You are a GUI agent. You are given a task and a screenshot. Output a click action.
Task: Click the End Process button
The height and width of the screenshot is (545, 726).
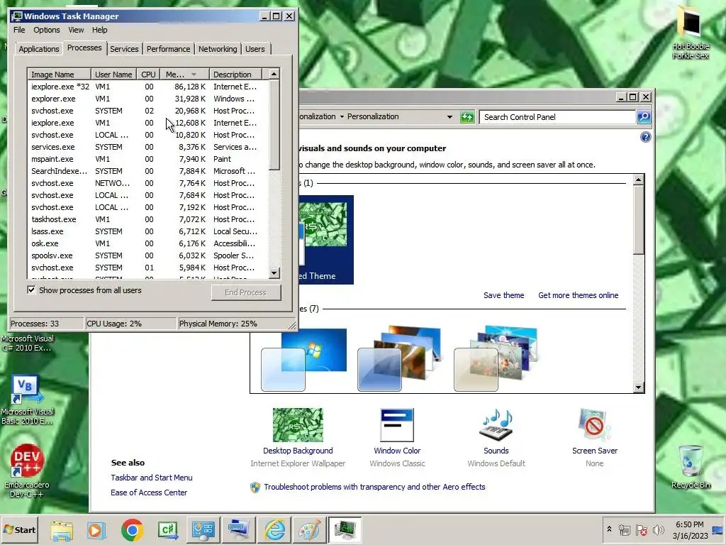click(246, 292)
